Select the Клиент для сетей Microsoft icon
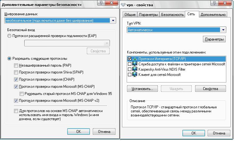The image size is (235, 141). [x=135, y=74]
